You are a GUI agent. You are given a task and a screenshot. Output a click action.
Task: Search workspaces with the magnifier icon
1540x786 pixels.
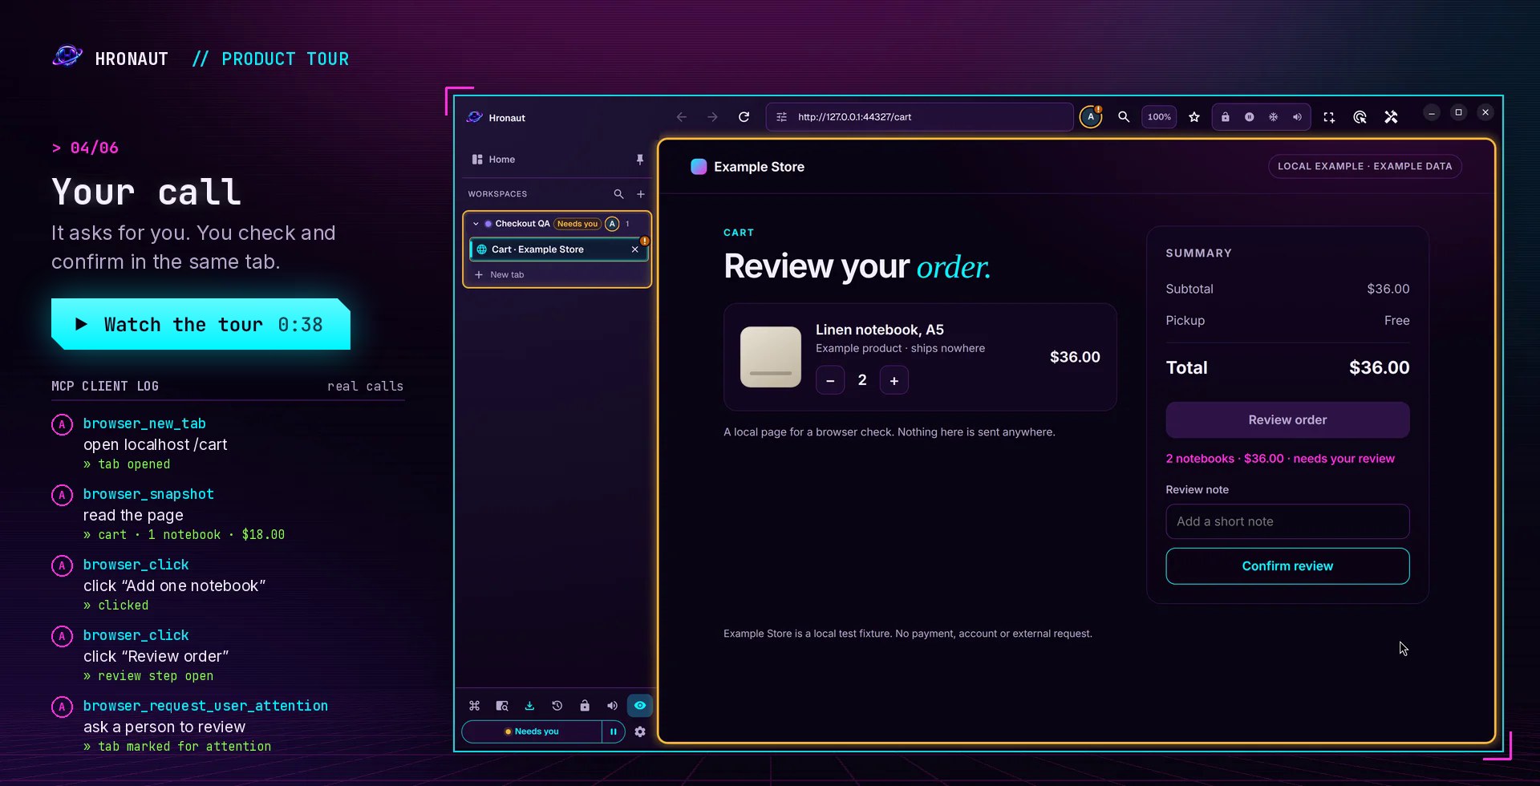click(618, 194)
